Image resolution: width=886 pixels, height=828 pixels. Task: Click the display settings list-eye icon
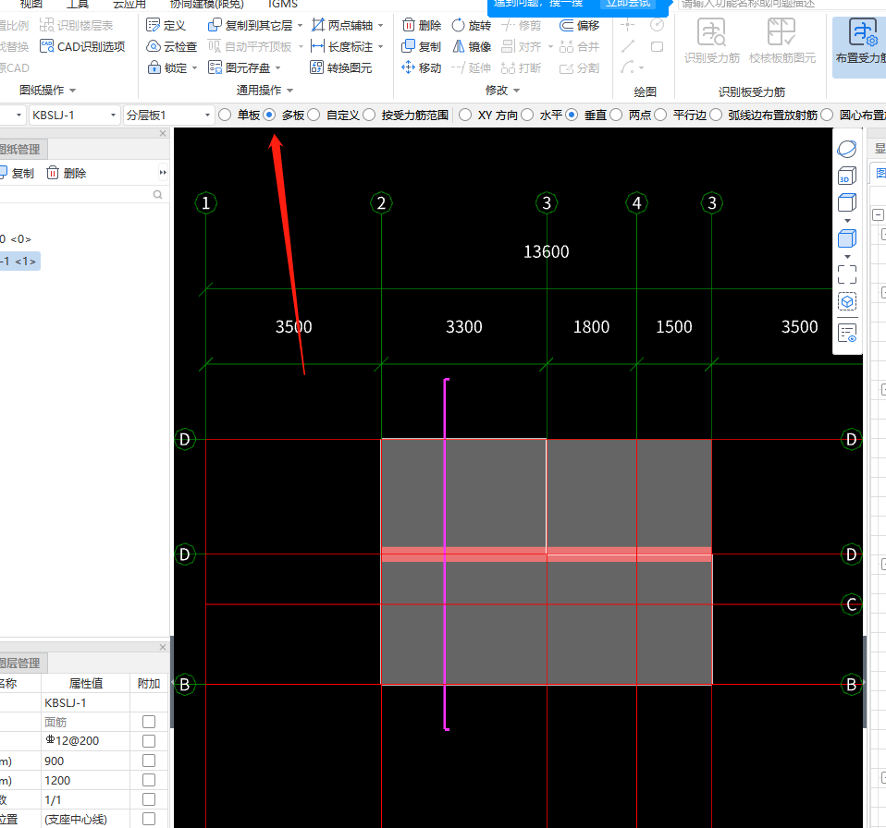point(847,333)
